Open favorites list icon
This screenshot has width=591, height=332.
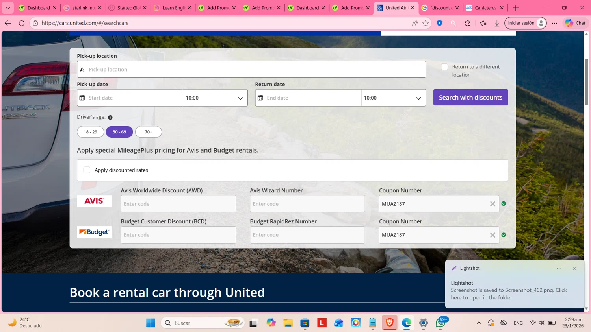(x=483, y=23)
